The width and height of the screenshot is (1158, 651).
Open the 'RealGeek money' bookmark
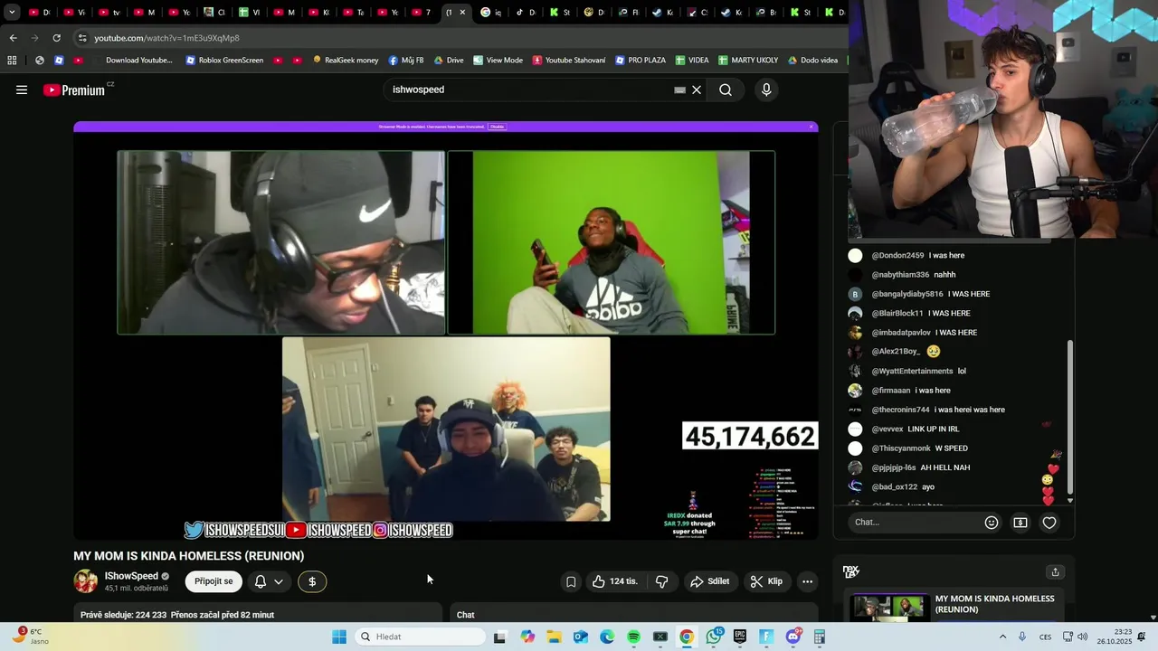[346, 61]
